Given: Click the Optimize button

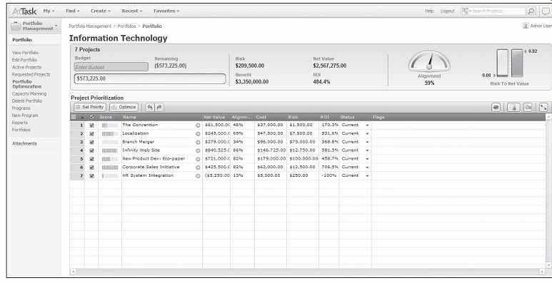Looking at the screenshot, I should point(124,107).
